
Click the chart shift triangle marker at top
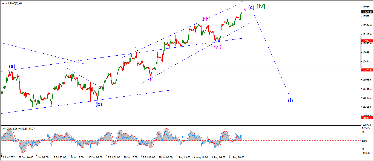tap(242, 2)
